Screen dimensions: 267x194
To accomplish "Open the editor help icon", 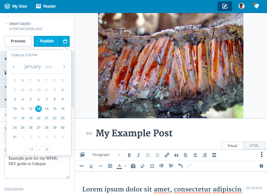I will 261,166.
